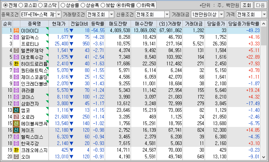Click the 환 badge icon for 하이드로리튬

coord(16,63)
